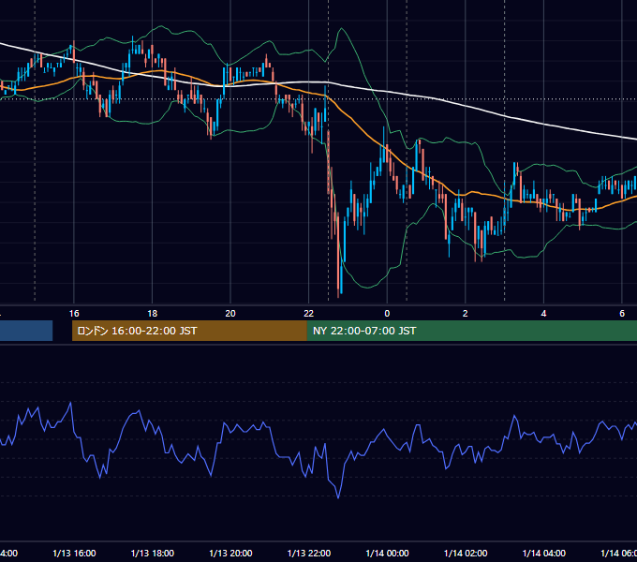This screenshot has height=562, width=637.
Task: Click the blue session bar before the ロンドン bar
Action: click(x=26, y=331)
